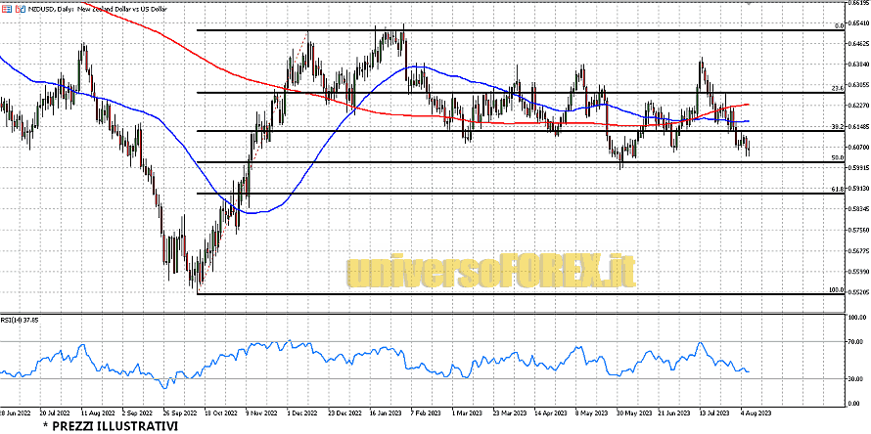Select the Fibonacci 50.0 level label

pos(837,157)
